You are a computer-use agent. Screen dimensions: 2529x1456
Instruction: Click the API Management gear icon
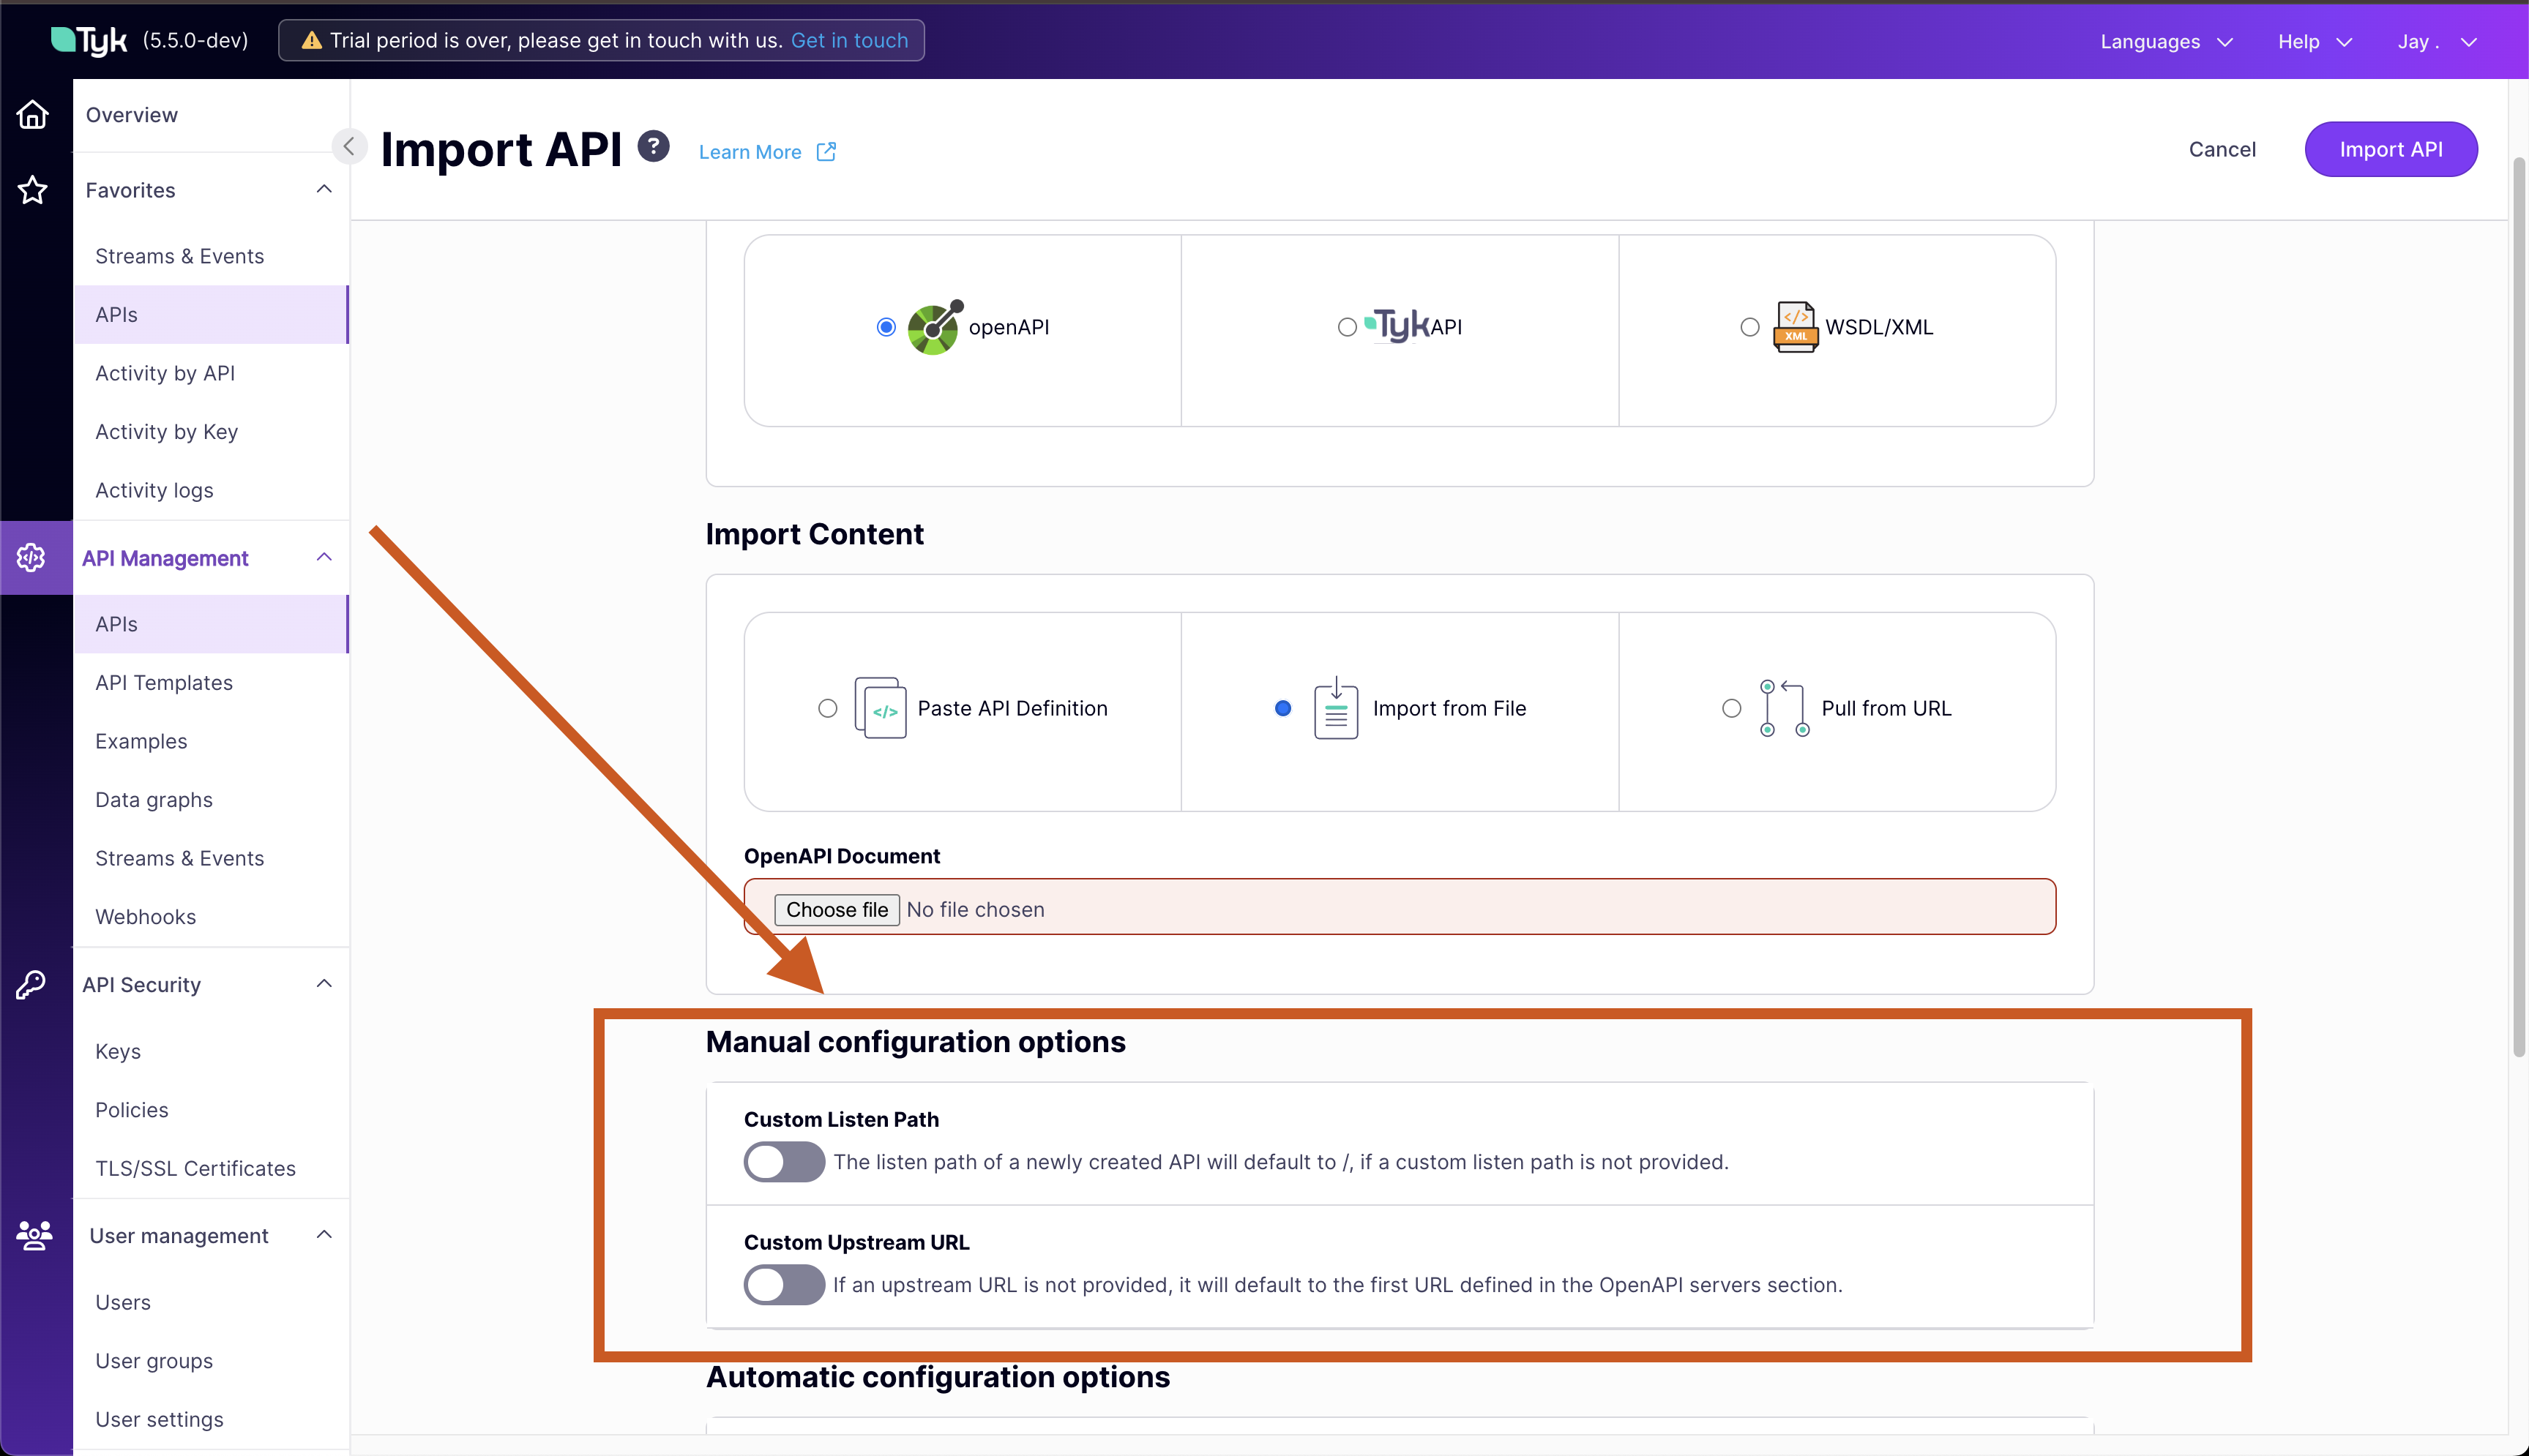pyautogui.click(x=31, y=558)
